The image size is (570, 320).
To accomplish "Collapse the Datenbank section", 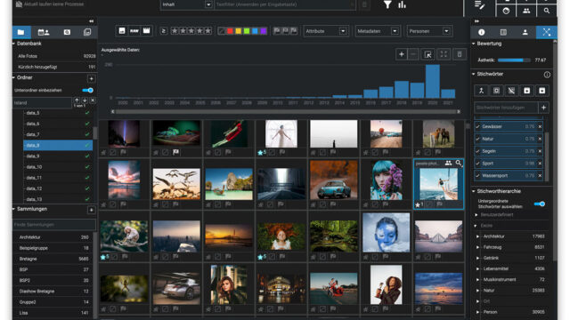I will pos(14,44).
